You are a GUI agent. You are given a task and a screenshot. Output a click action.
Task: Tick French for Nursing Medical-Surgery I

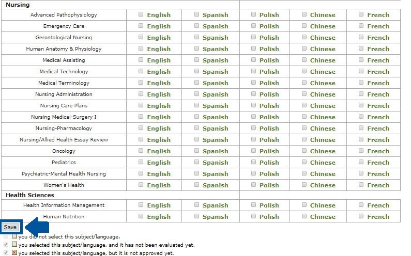361,117
